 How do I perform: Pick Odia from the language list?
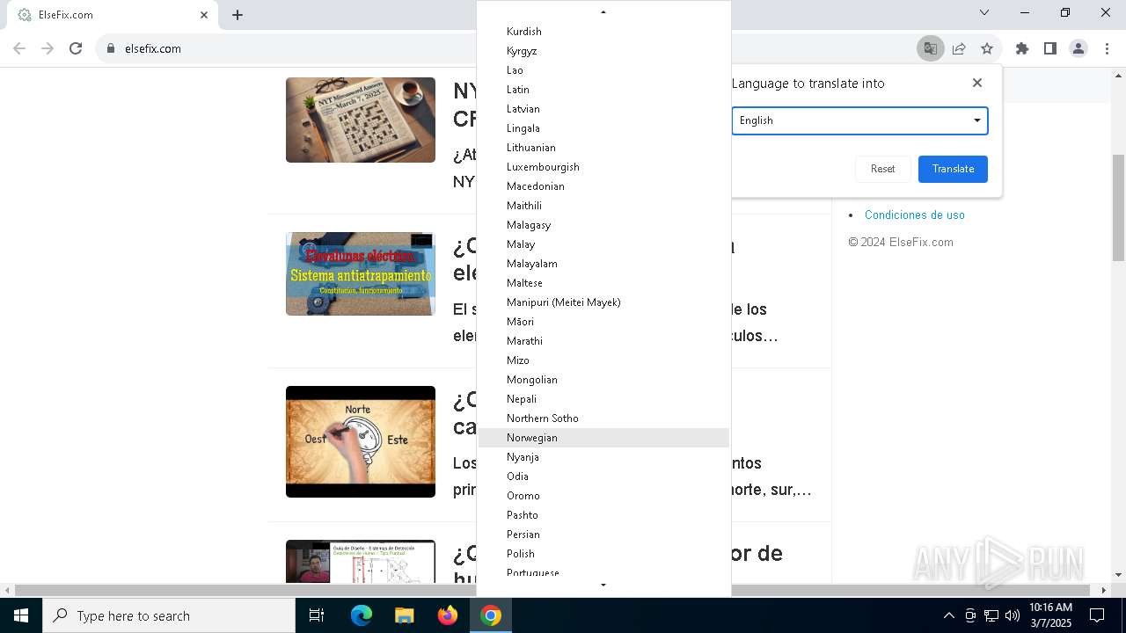[603, 477]
